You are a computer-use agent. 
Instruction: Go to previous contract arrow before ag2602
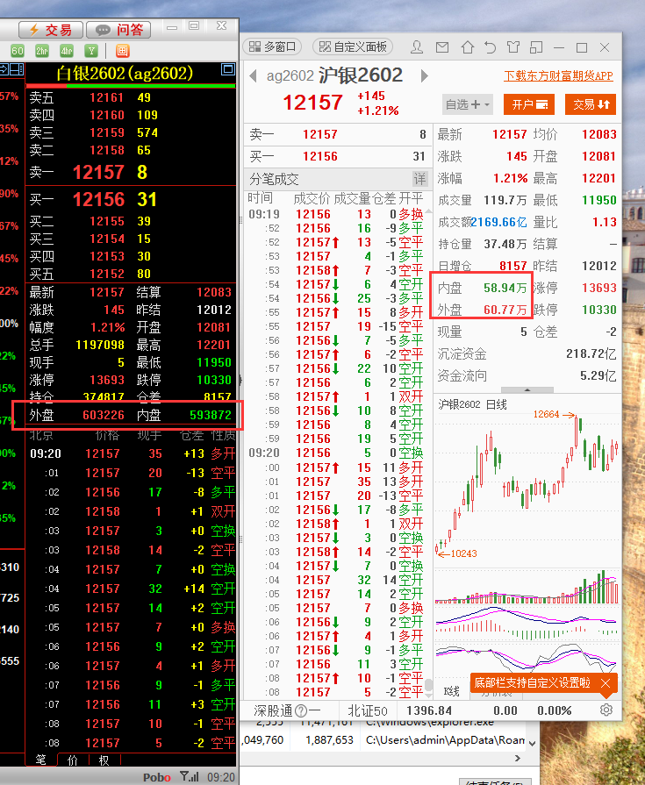click(x=254, y=75)
